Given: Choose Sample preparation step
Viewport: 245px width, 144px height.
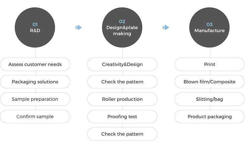Looking at the screenshot, I should (x=35, y=99).
